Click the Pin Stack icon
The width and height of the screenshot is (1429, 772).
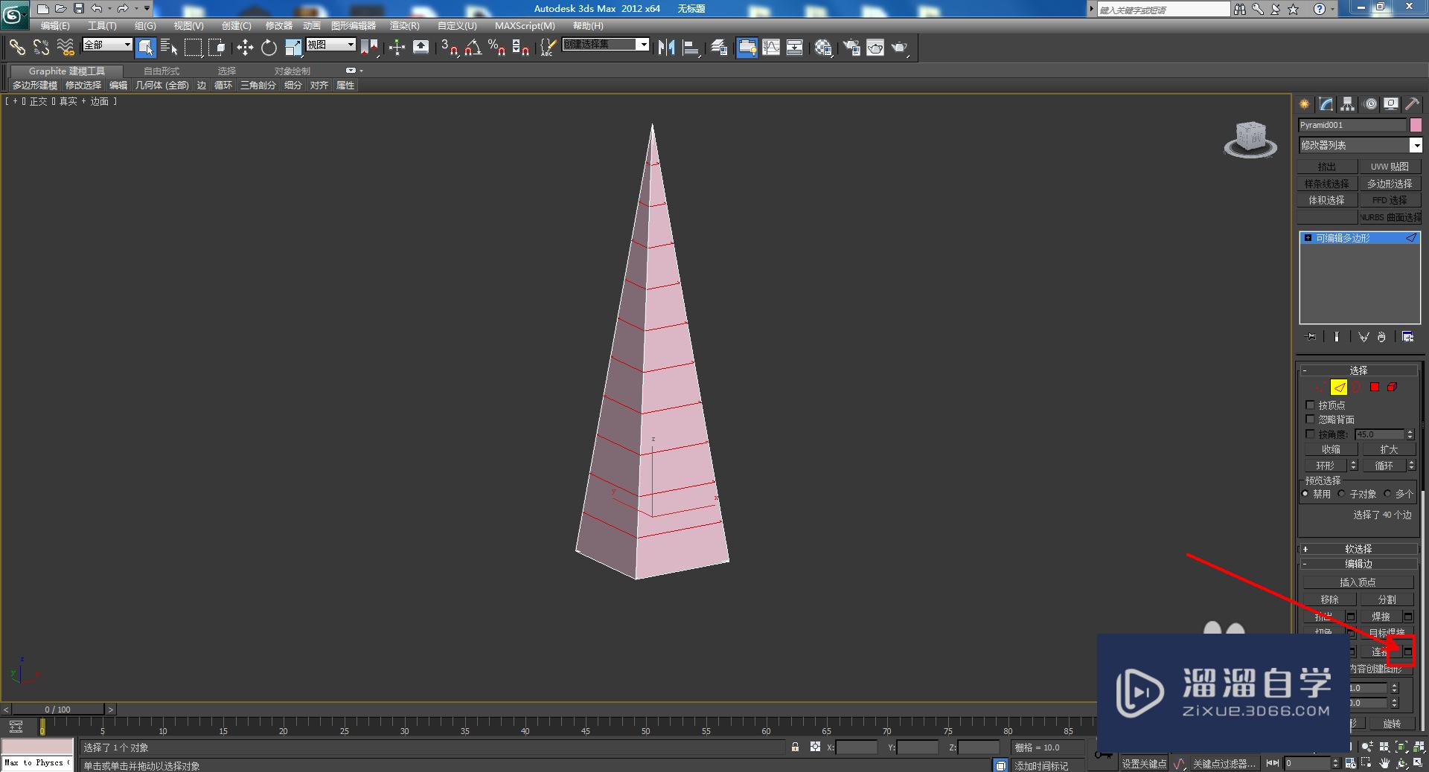pos(1311,337)
